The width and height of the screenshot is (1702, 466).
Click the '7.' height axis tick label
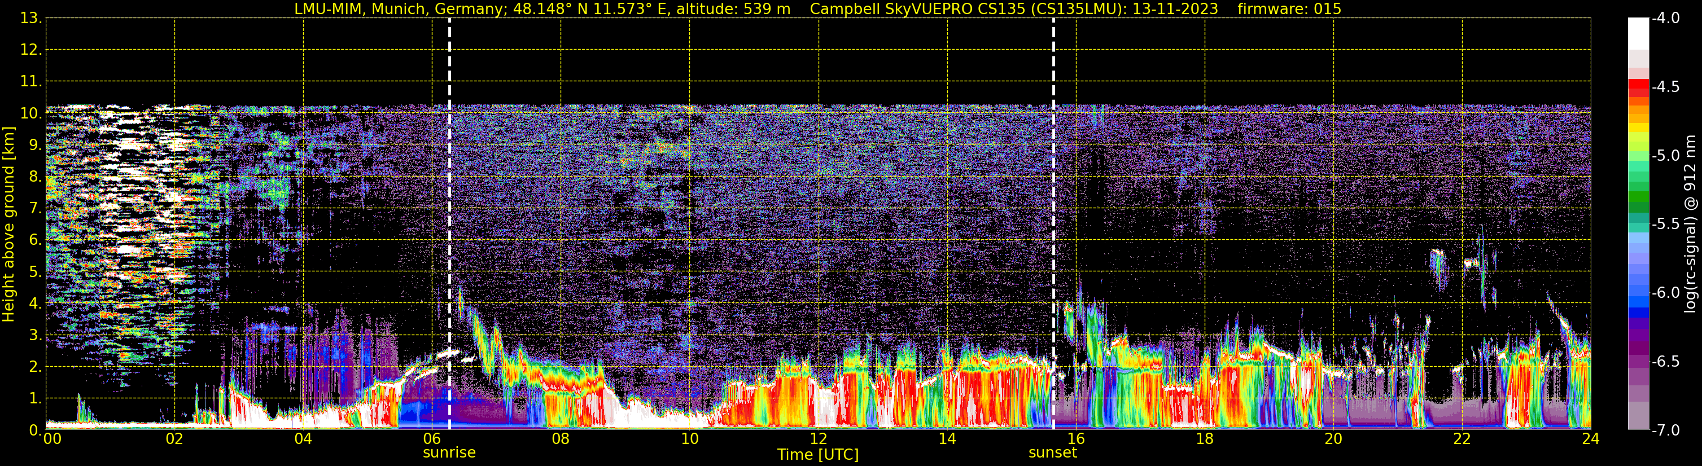tap(35, 209)
